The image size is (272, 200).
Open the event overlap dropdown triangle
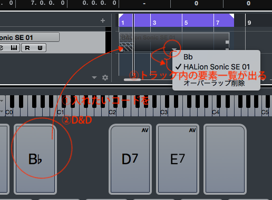pyautogui.click(x=174, y=49)
